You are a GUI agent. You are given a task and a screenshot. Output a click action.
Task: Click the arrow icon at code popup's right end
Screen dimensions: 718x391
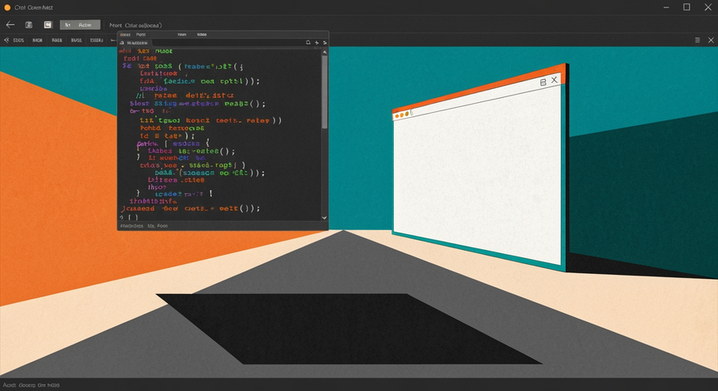coord(325,42)
